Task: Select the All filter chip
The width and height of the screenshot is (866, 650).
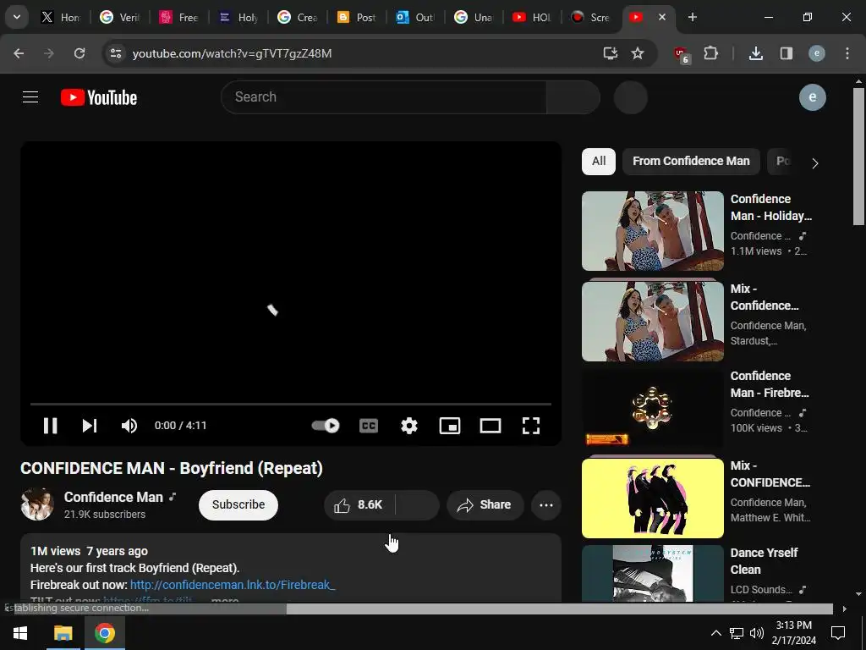Action: [599, 162]
